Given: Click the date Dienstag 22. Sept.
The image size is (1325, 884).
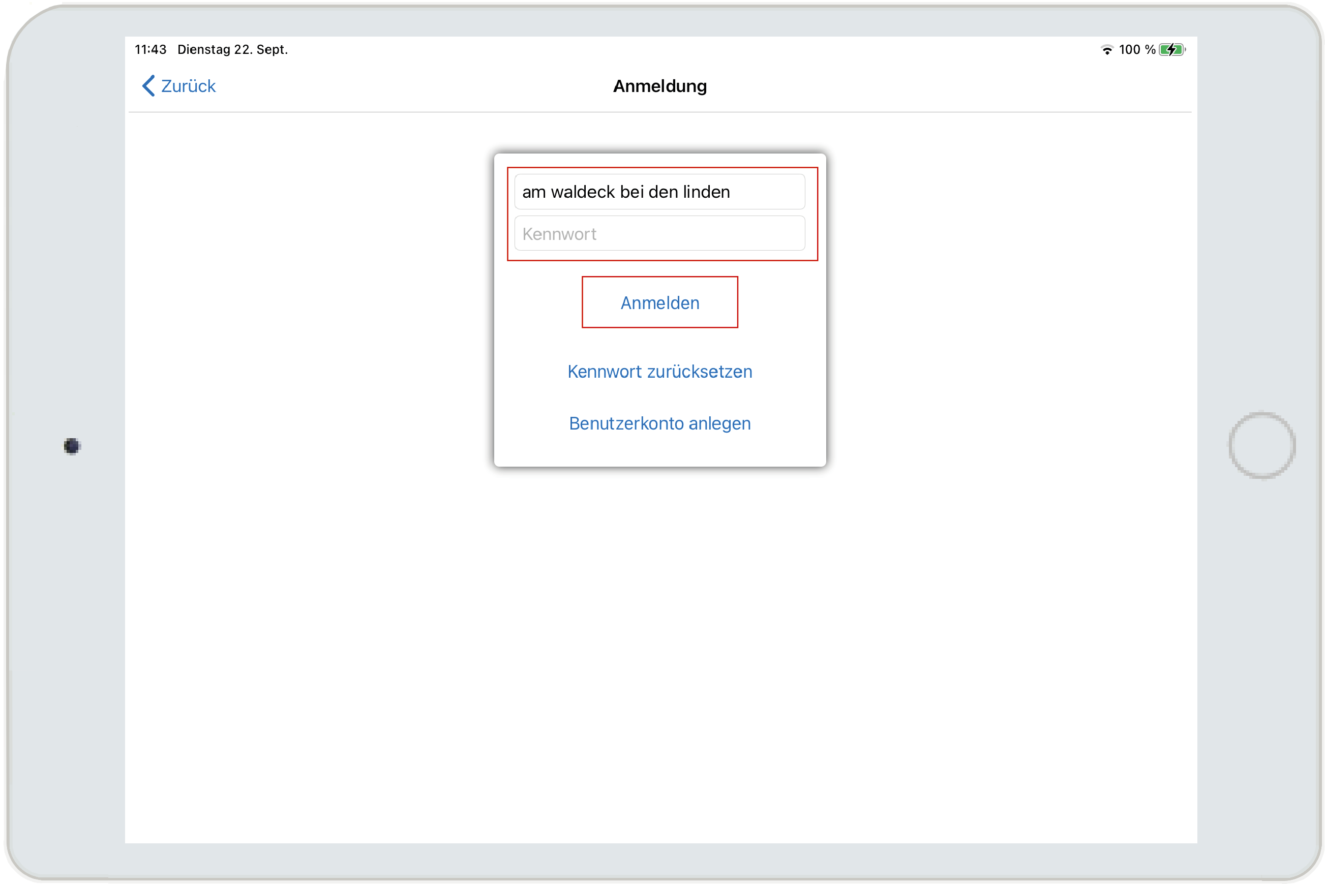Looking at the screenshot, I should click(232, 50).
